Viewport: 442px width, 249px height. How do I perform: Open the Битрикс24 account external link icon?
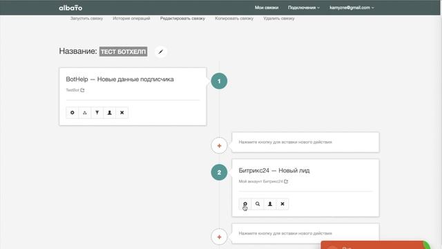click(x=286, y=181)
